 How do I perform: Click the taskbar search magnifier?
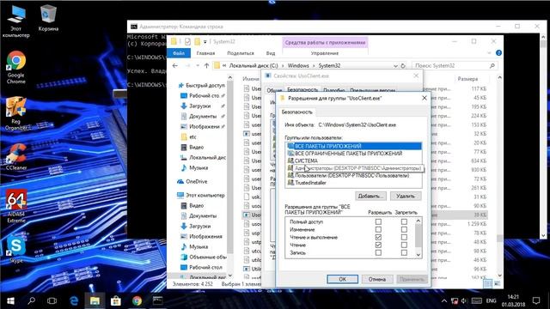[x=31, y=300]
